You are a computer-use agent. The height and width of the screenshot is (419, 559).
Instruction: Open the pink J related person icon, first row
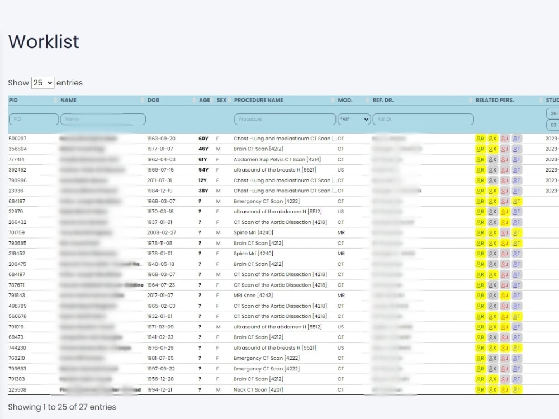pyautogui.click(x=504, y=138)
